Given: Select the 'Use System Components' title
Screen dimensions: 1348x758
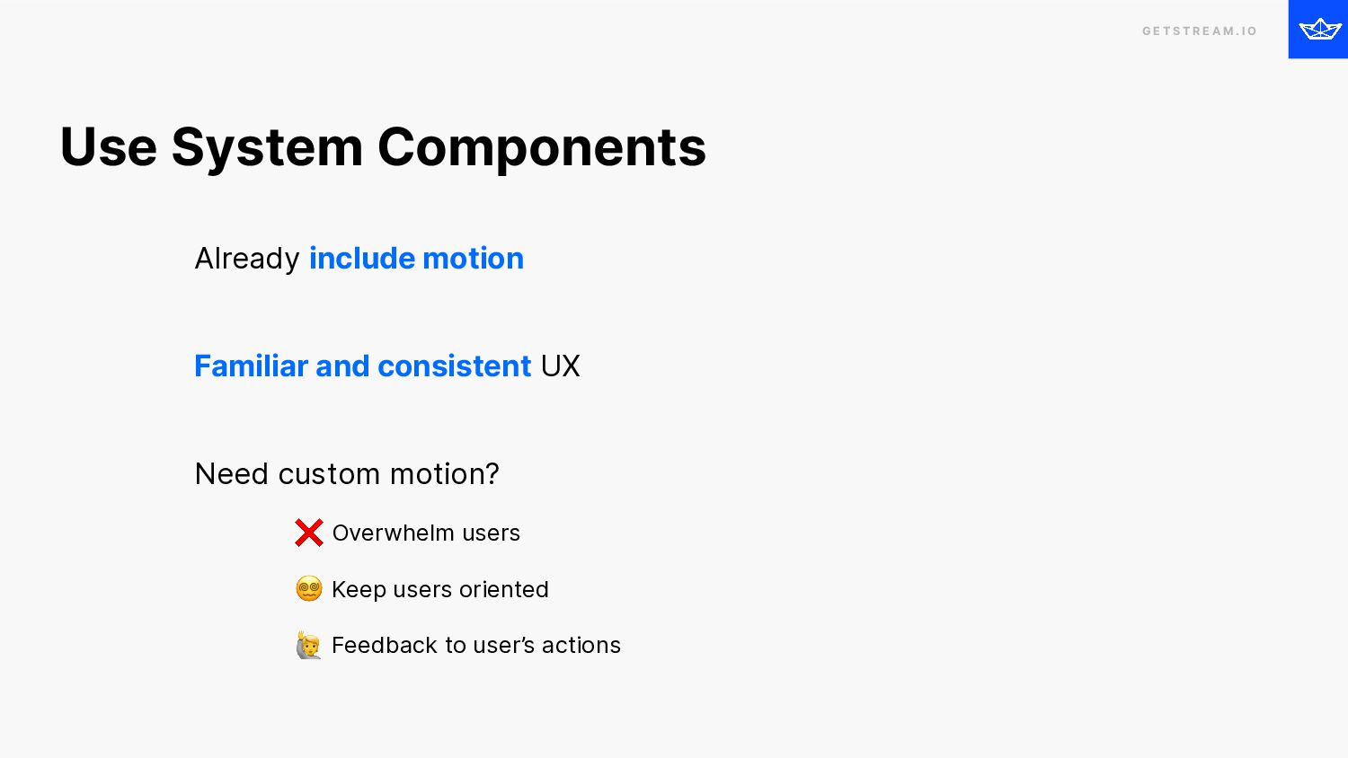Looking at the screenshot, I should [383, 147].
